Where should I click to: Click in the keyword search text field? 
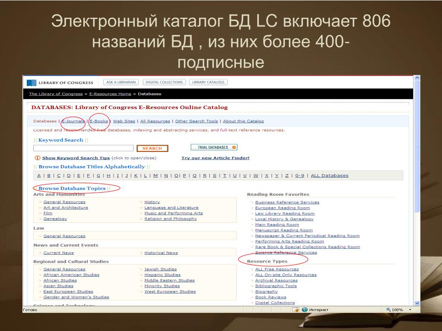pos(83,148)
